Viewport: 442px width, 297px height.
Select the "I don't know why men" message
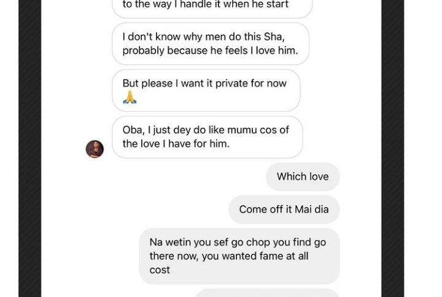point(210,43)
